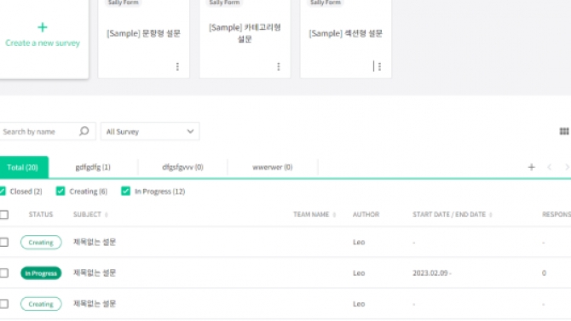Open 제목없는 설문 in the In Progress row

point(95,273)
